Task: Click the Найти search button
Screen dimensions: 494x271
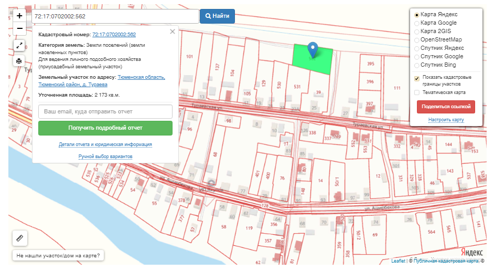Action: (217, 16)
